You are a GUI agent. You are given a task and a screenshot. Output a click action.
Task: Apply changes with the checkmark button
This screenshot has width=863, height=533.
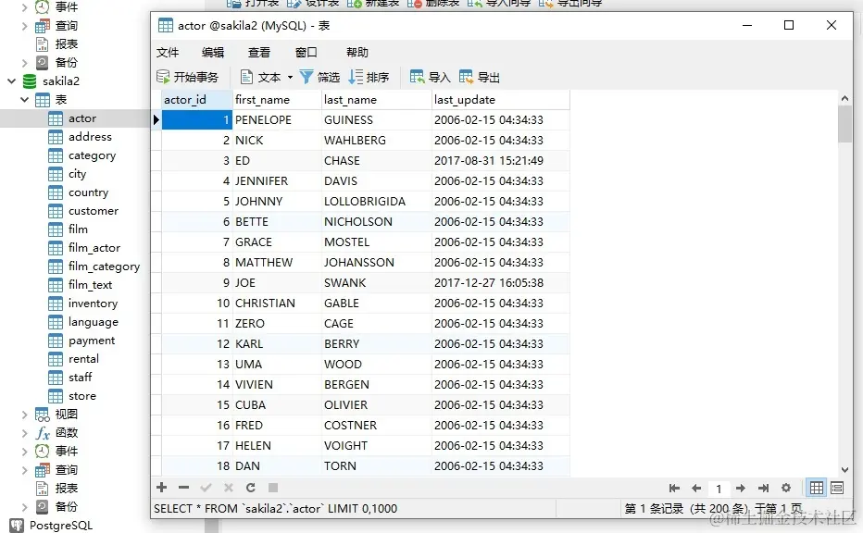click(x=206, y=488)
